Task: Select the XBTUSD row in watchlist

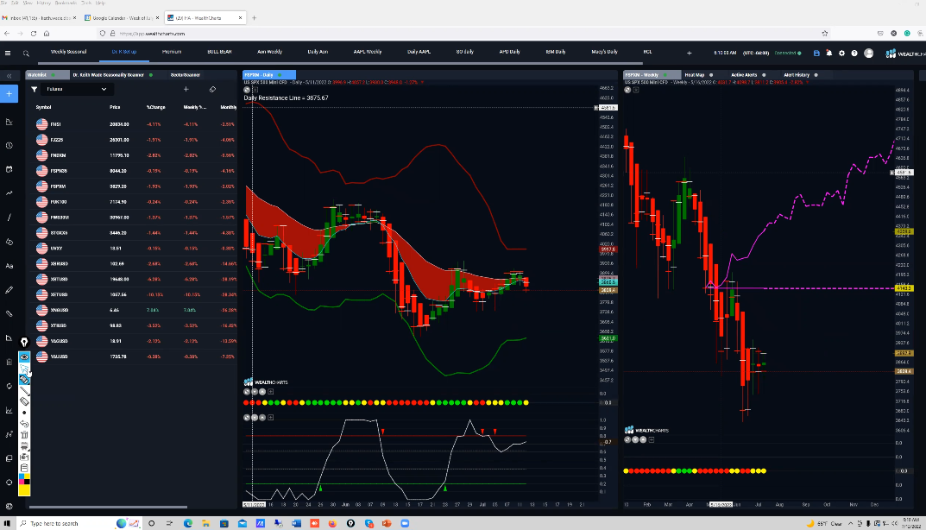Action: [135, 279]
